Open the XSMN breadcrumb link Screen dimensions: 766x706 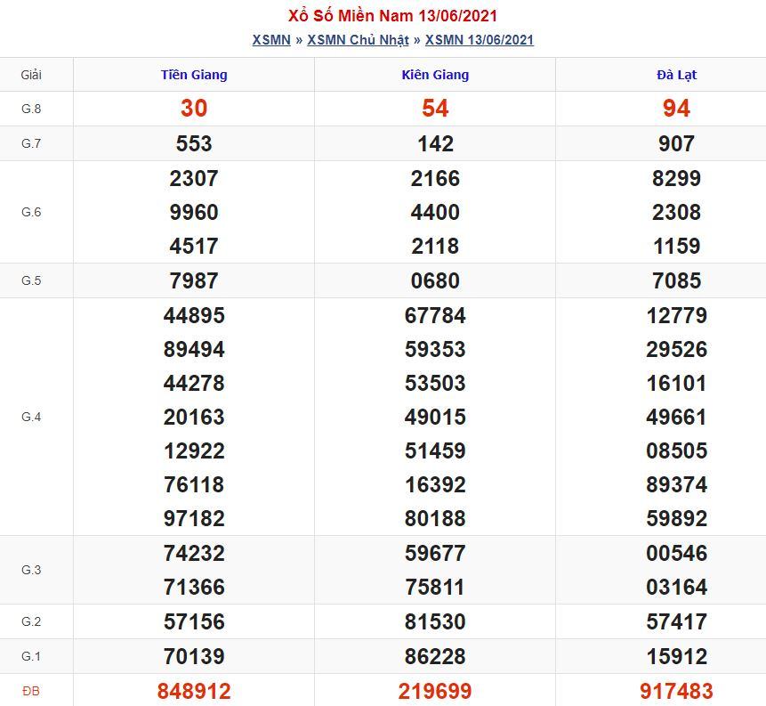(x=271, y=39)
